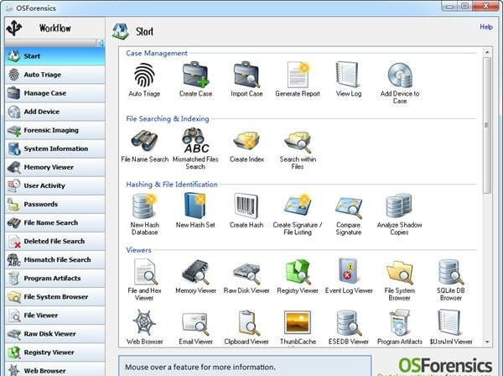503x376 pixels.
Task: Click Registry Viewer icon in Viewers section
Action: coord(298,272)
